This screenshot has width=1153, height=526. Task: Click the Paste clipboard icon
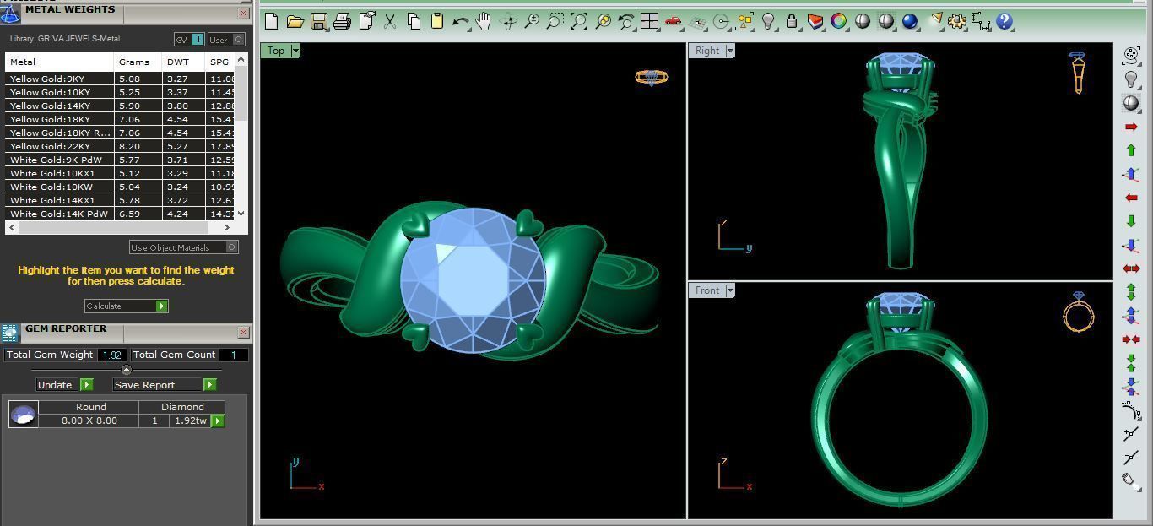(x=437, y=22)
